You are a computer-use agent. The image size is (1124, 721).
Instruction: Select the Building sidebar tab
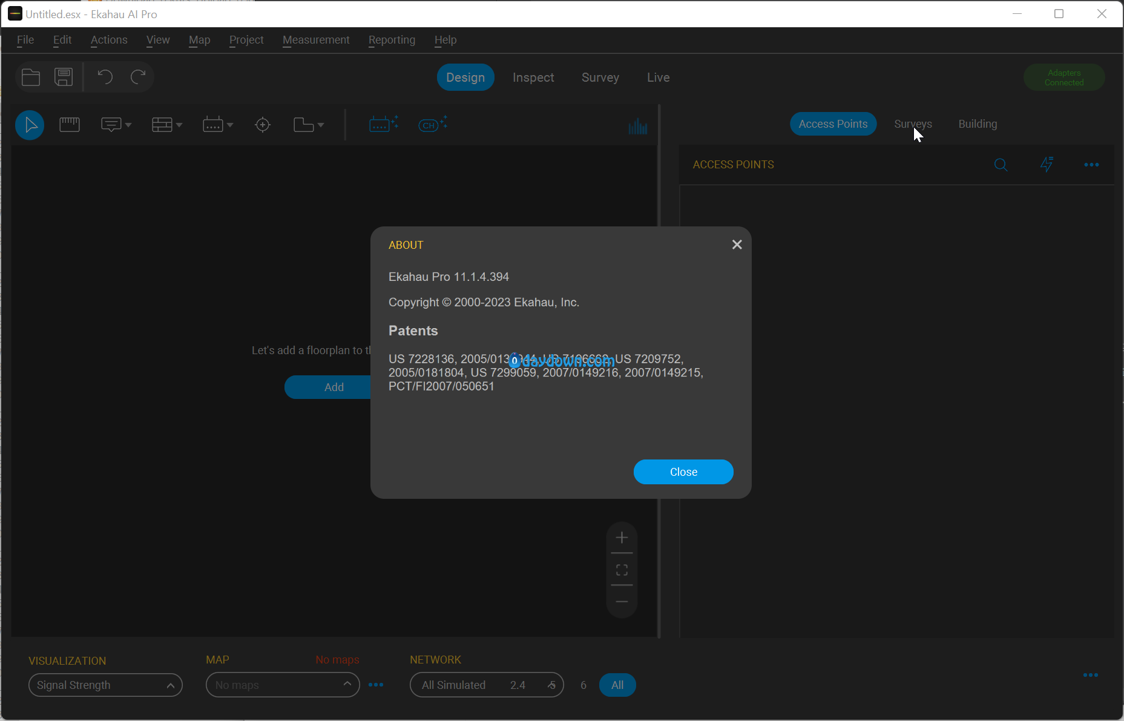click(x=978, y=124)
